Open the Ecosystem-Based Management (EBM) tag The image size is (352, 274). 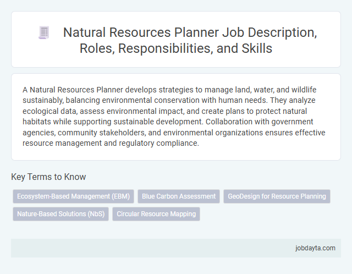coord(73,196)
